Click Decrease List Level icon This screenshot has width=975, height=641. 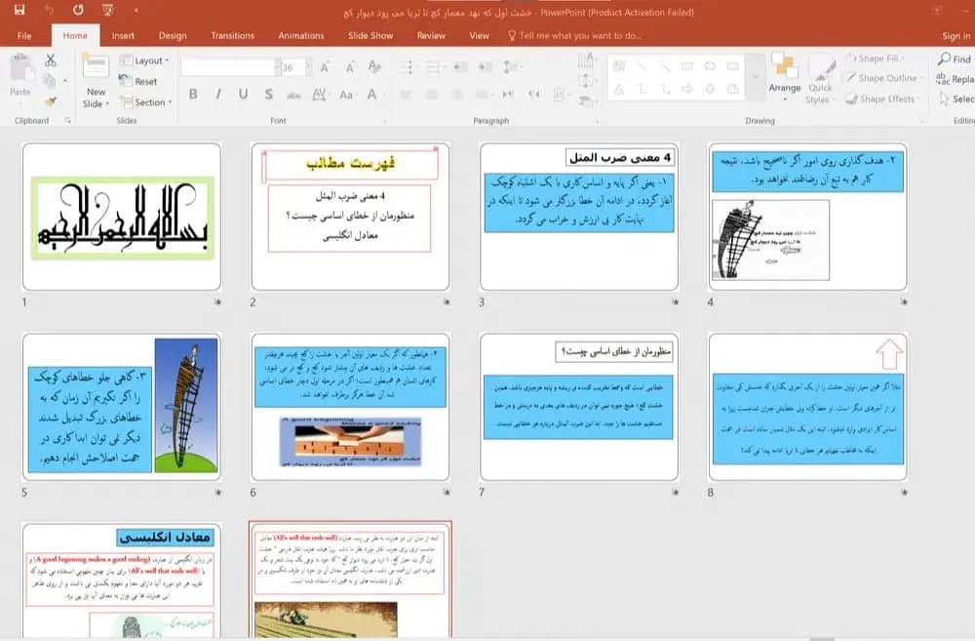[x=459, y=66]
